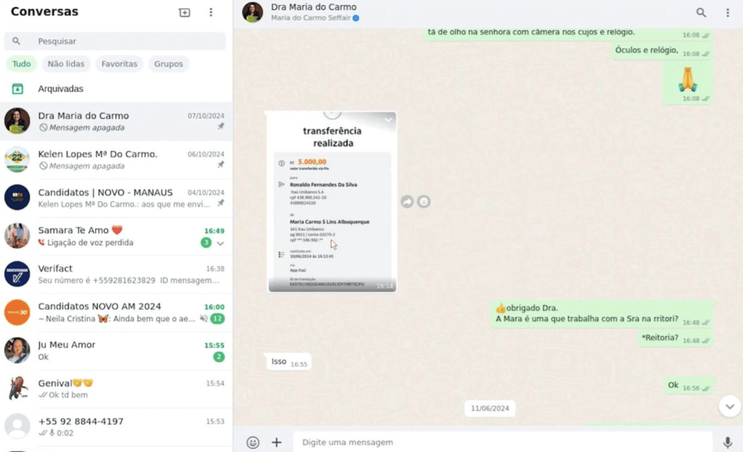This screenshot has height=452, width=743.
Task: Show only Grupos conversations
Action: pos(168,64)
